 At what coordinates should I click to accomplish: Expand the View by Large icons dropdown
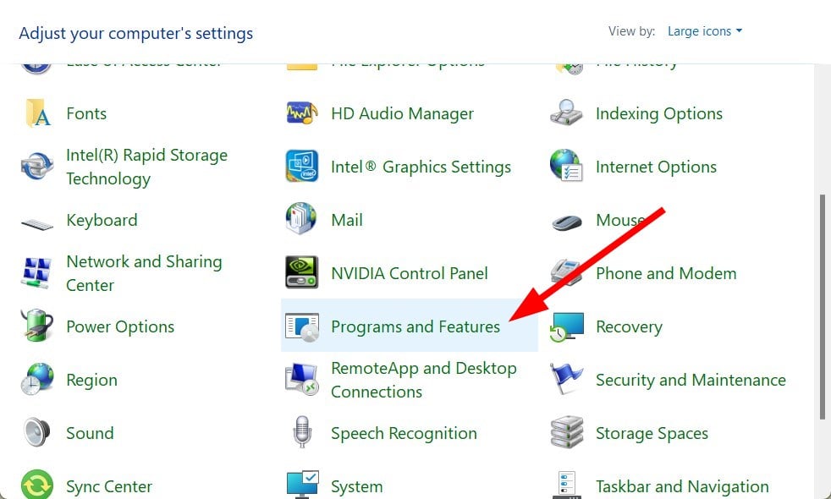704,31
